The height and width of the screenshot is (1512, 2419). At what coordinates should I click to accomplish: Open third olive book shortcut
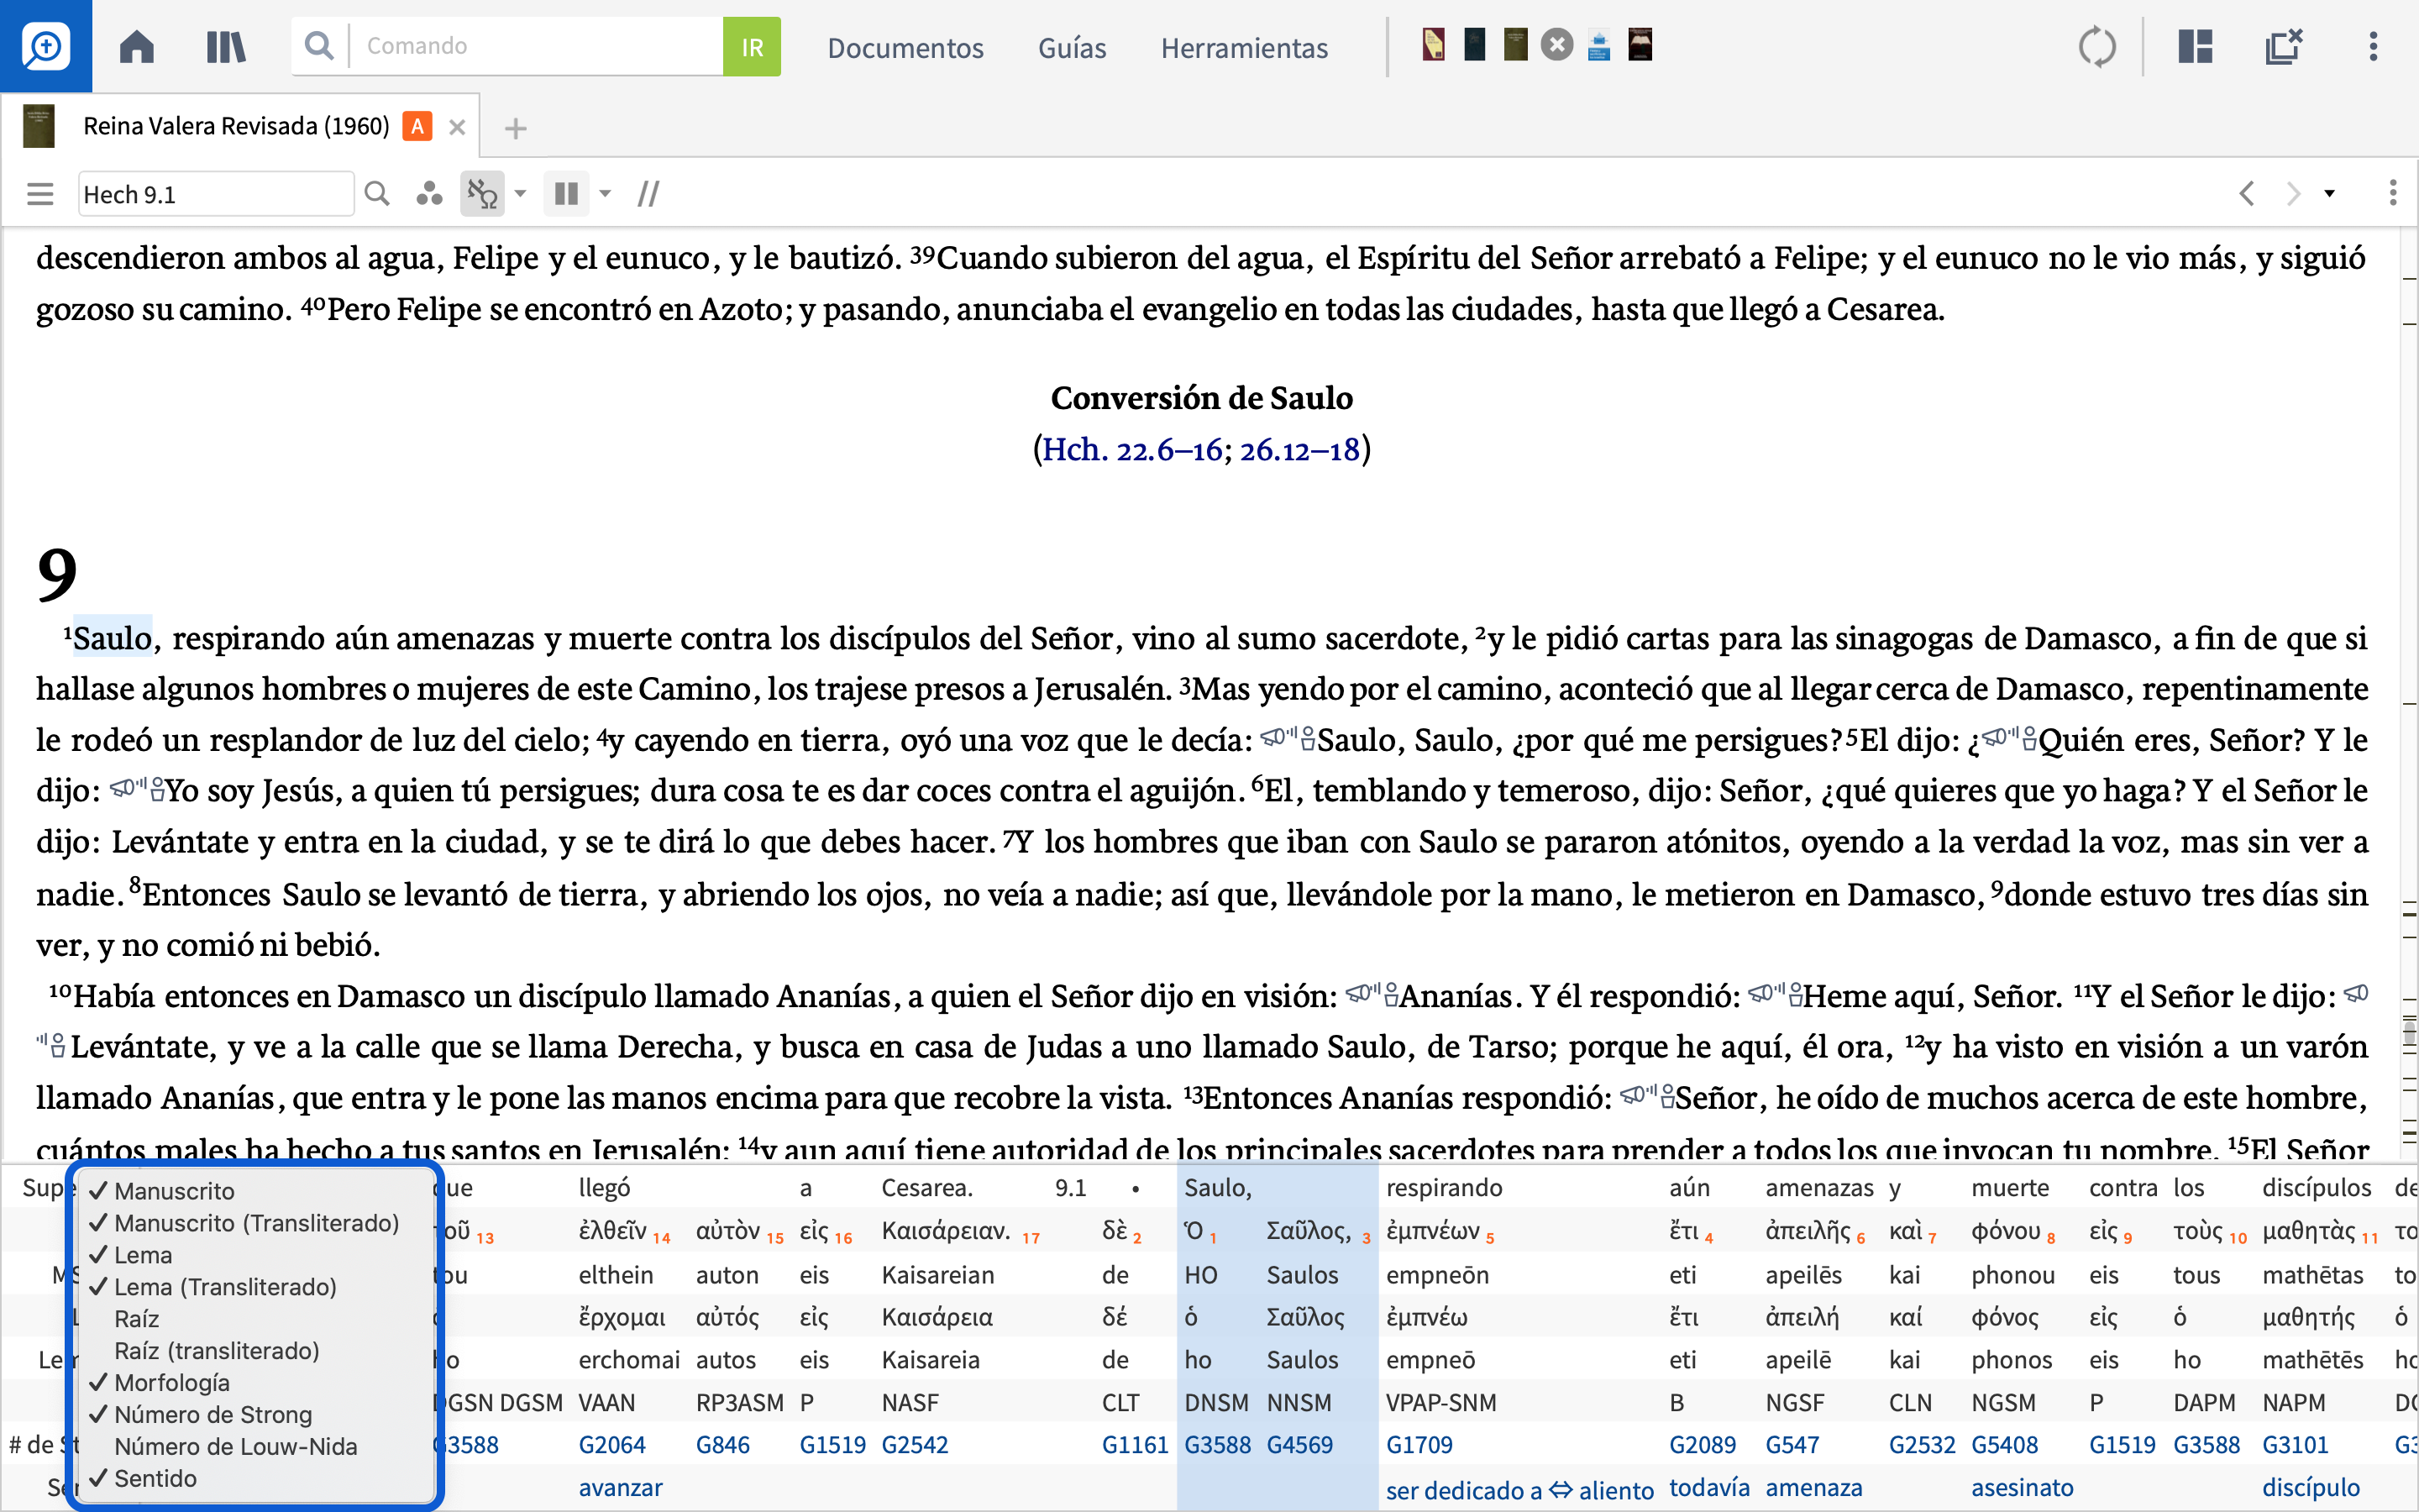[1515, 45]
